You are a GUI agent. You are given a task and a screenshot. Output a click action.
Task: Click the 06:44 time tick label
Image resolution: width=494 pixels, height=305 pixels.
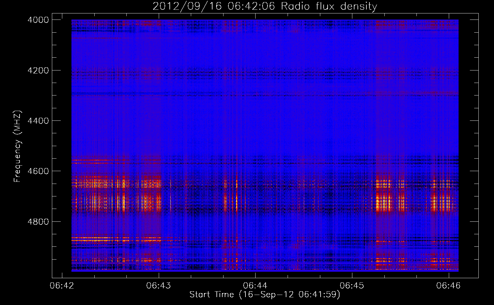click(255, 286)
